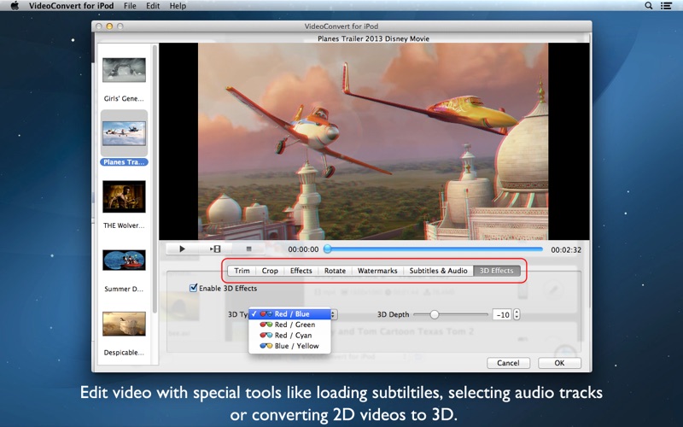
Task: Select the Summer D... video thumbnail
Action: [x=124, y=260]
